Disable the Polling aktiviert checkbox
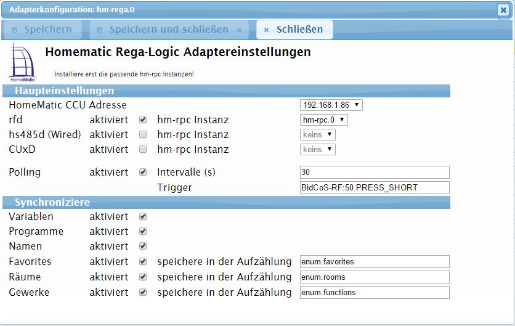Viewport: 515px width, 326px height. point(143,172)
